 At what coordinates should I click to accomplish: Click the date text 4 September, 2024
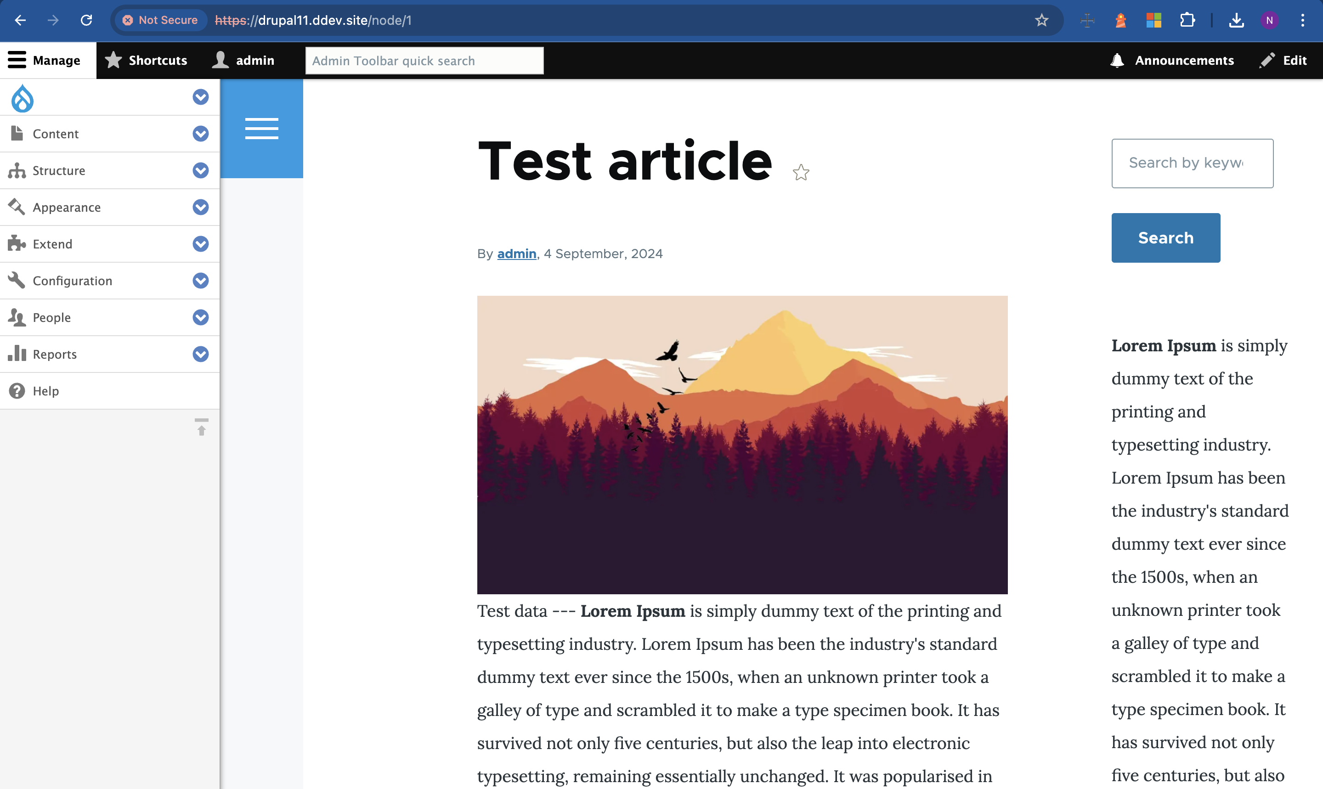click(x=603, y=254)
